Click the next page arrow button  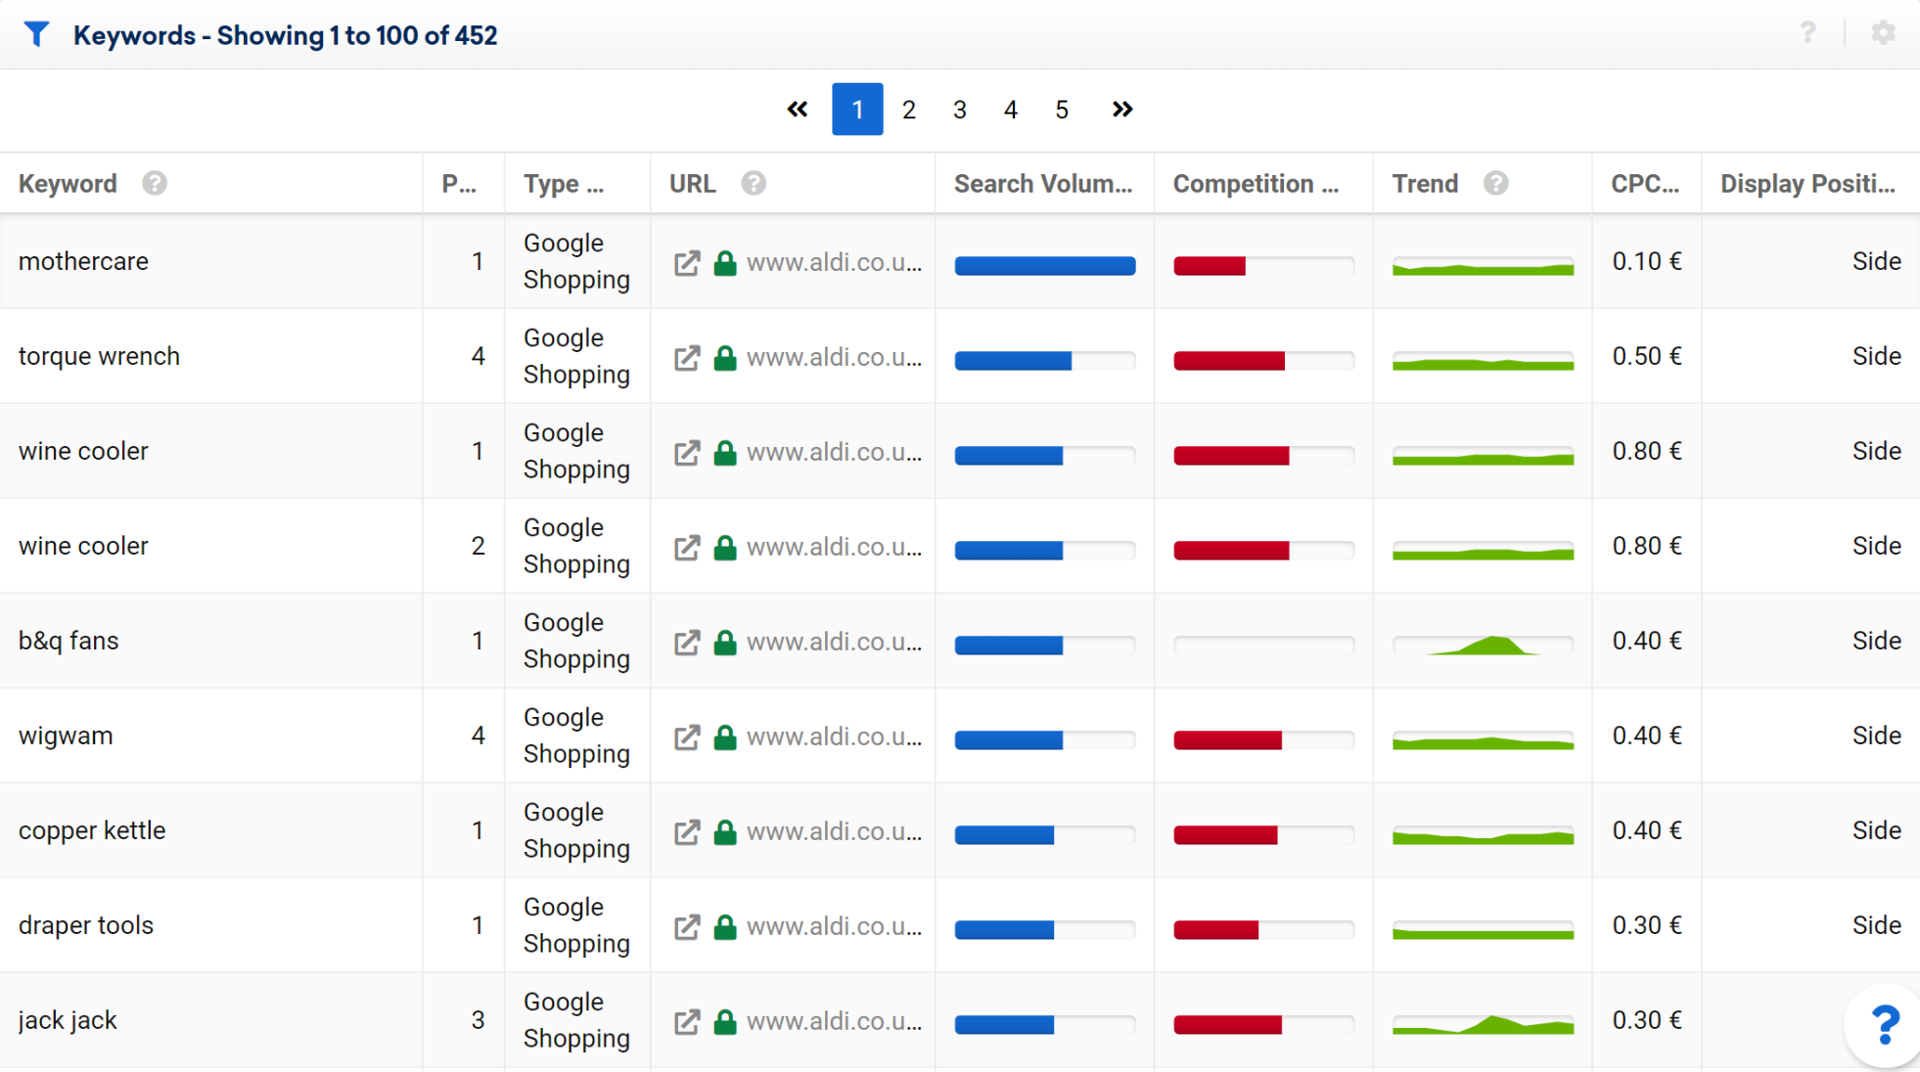[1120, 110]
